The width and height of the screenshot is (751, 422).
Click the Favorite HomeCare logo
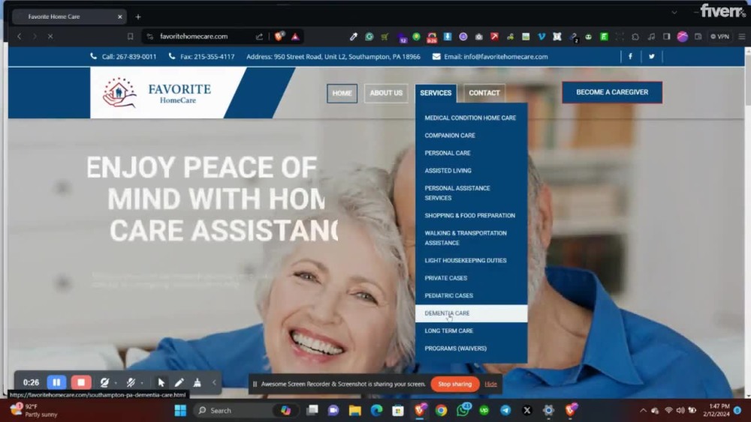pyautogui.click(x=157, y=93)
